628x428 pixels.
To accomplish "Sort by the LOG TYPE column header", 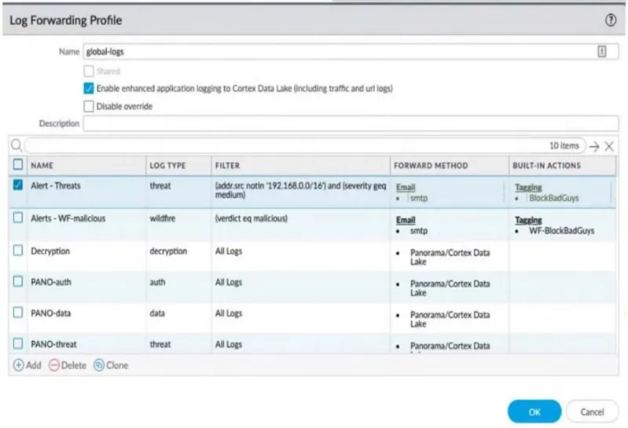I will tap(167, 166).
